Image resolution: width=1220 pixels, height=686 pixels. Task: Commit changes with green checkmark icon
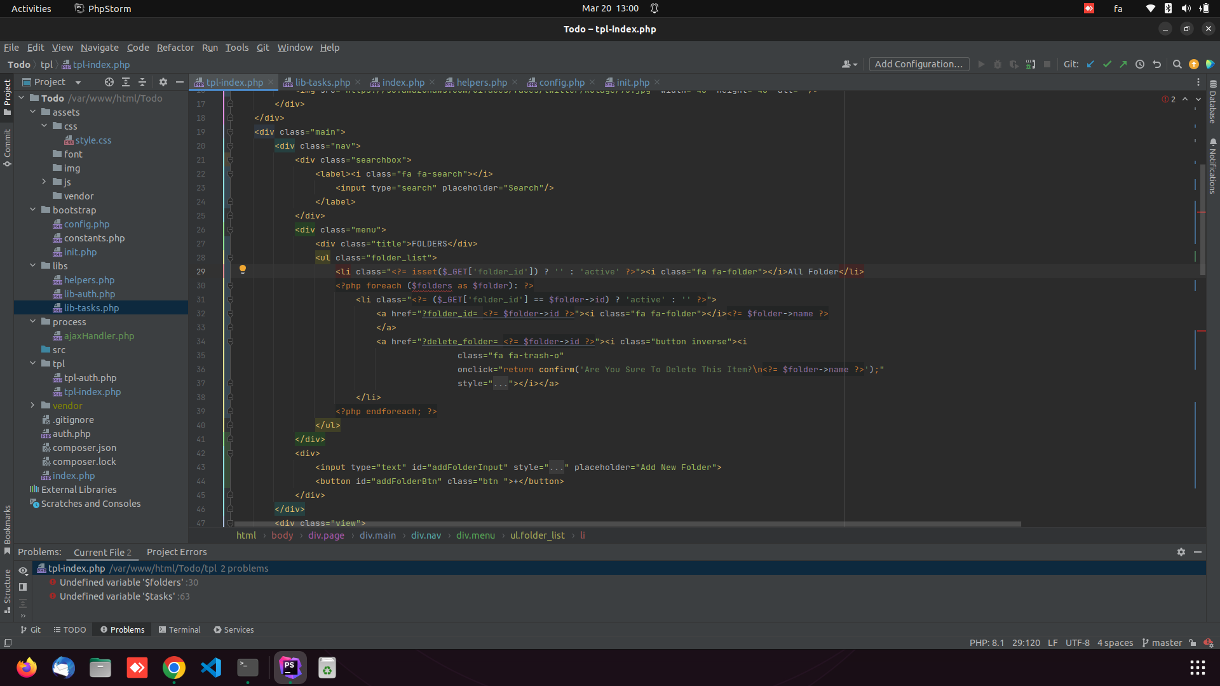pyautogui.click(x=1107, y=64)
